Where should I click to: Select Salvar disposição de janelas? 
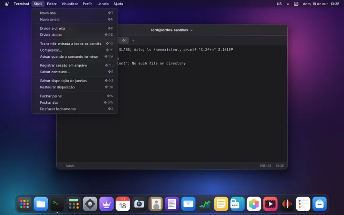[75, 81]
